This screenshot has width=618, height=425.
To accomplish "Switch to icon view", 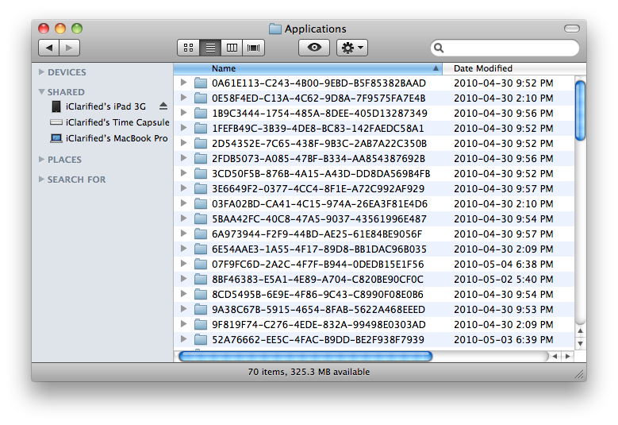I will click(x=188, y=48).
